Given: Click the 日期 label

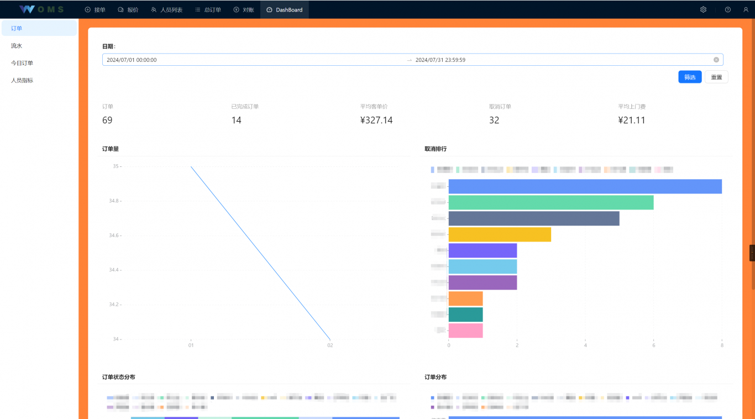Looking at the screenshot, I should (108, 46).
